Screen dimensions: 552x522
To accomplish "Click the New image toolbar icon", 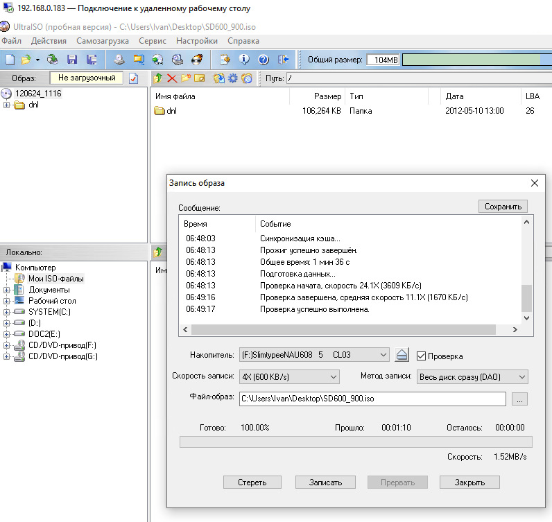I will (10, 60).
